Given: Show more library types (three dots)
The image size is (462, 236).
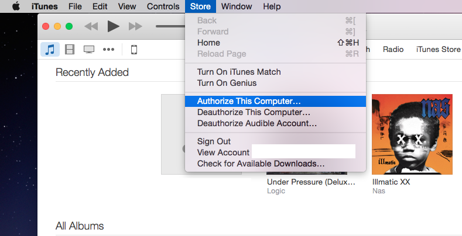Looking at the screenshot, I should (x=108, y=50).
